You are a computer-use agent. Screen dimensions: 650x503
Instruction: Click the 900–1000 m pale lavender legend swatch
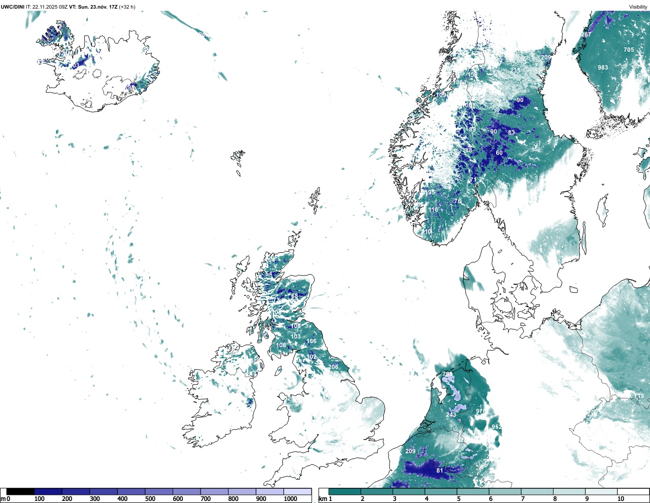pyautogui.click(x=270, y=491)
